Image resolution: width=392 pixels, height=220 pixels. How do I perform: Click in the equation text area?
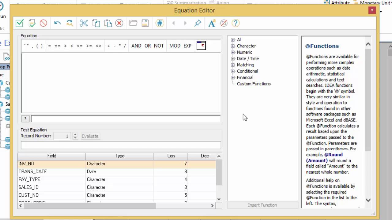[121, 83]
